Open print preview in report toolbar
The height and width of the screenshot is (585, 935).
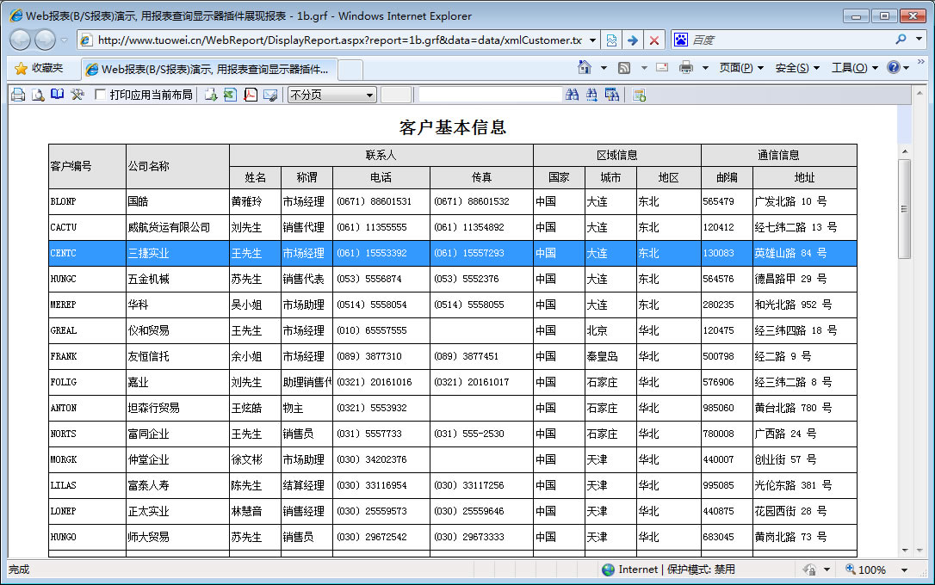38,95
